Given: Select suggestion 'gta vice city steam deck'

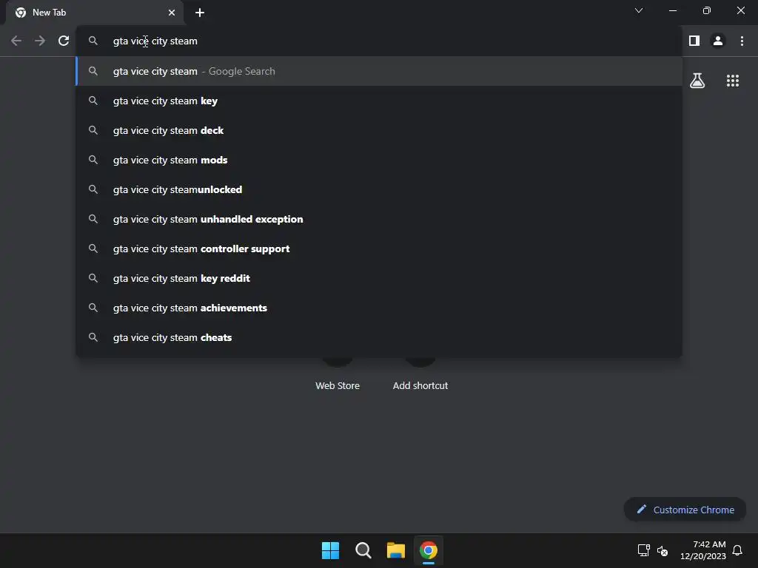Looking at the screenshot, I should click(x=379, y=130).
